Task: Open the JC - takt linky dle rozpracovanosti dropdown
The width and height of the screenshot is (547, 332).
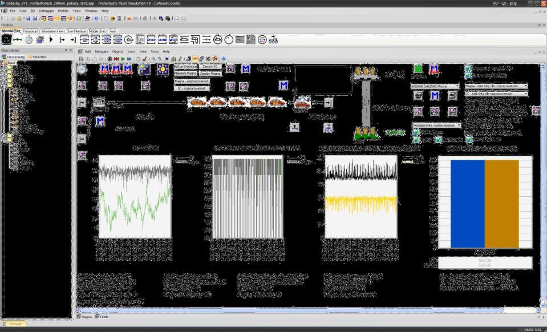Action: [x=496, y=94]
